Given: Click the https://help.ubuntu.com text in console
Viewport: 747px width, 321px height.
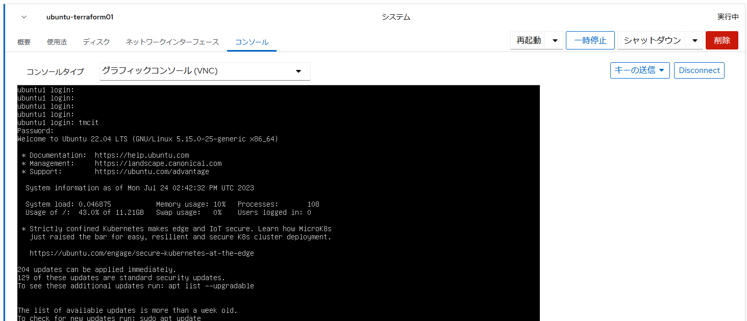Looking at the screenshot, I should [142, 155].
